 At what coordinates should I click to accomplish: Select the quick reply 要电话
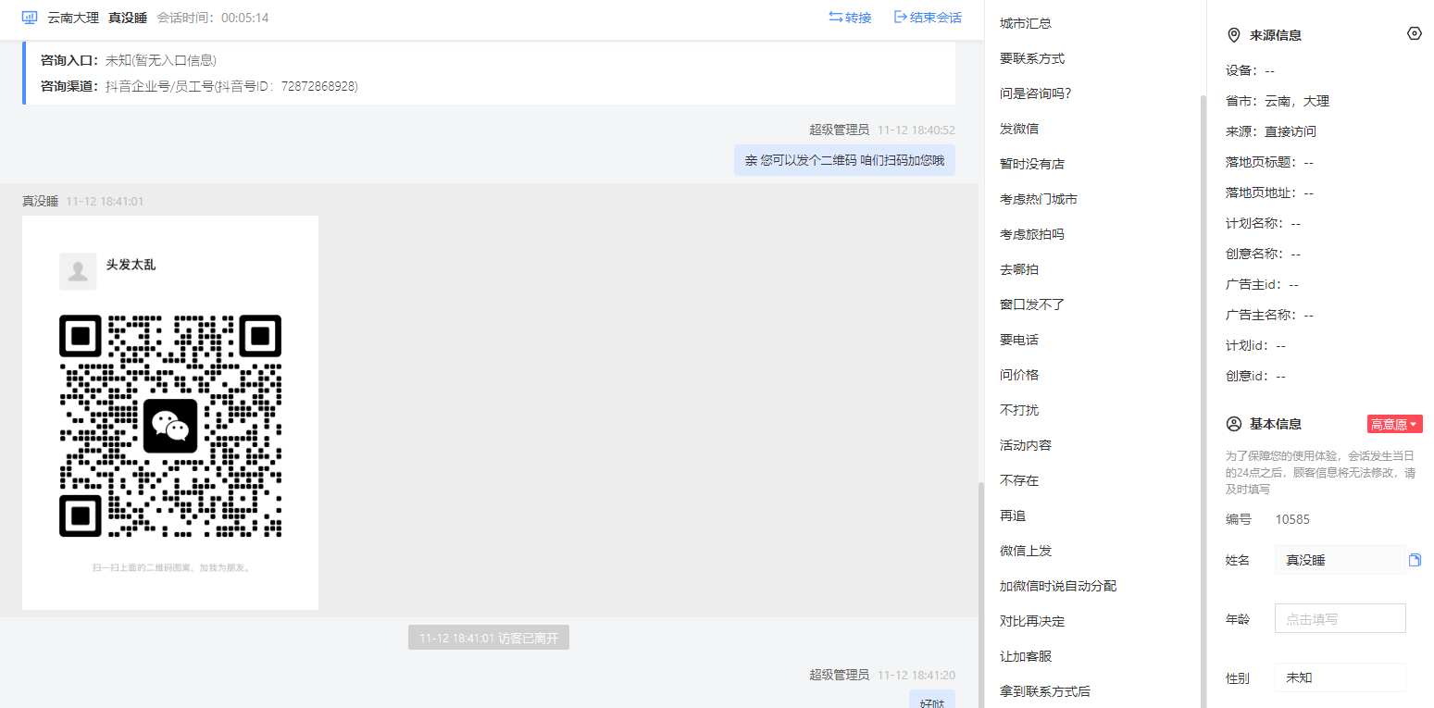click(x=1019, y=340)
